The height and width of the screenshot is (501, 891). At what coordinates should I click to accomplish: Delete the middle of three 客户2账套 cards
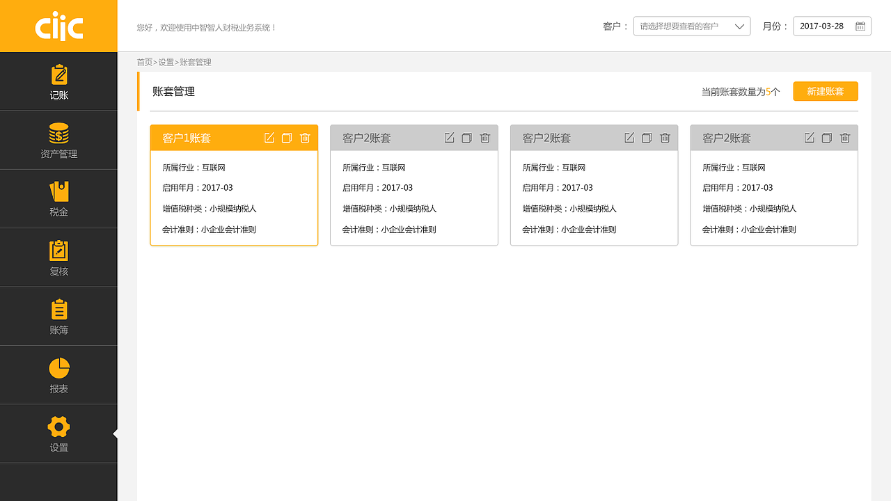point(665,138)
